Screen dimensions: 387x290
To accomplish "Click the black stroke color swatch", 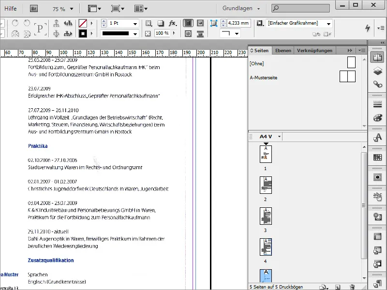I will tap(83, 33).
